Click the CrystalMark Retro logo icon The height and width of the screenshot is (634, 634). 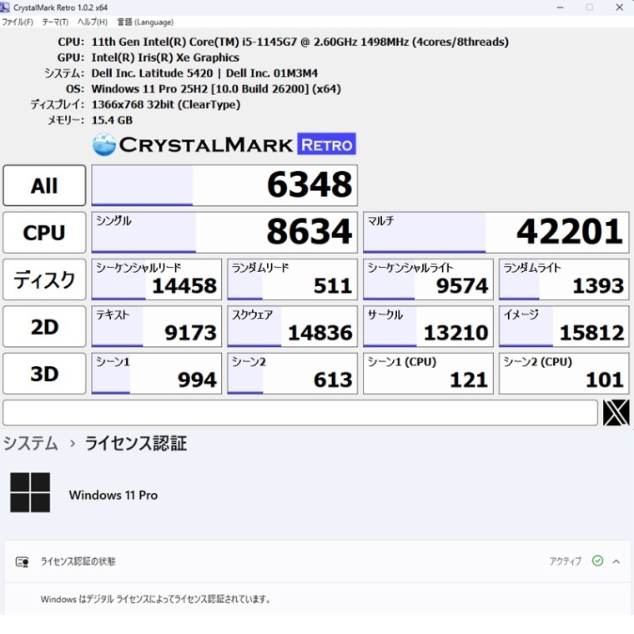point(104,144)
